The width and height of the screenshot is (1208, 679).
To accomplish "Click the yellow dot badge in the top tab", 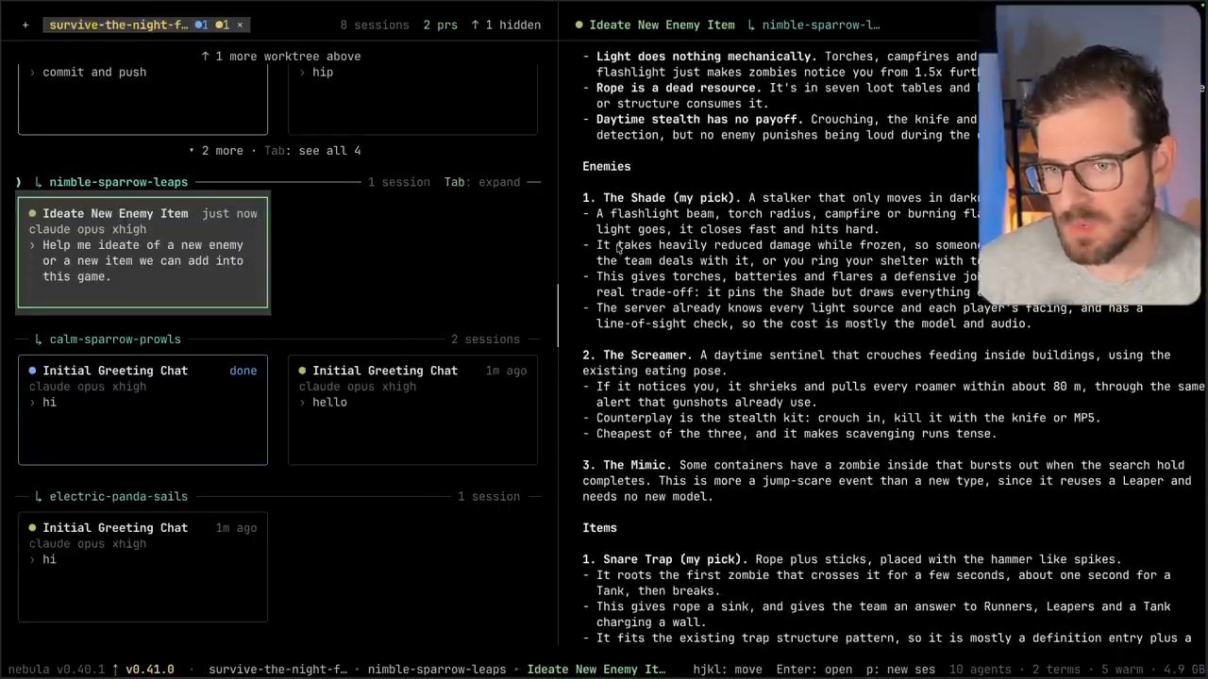I will pos(222,25).
